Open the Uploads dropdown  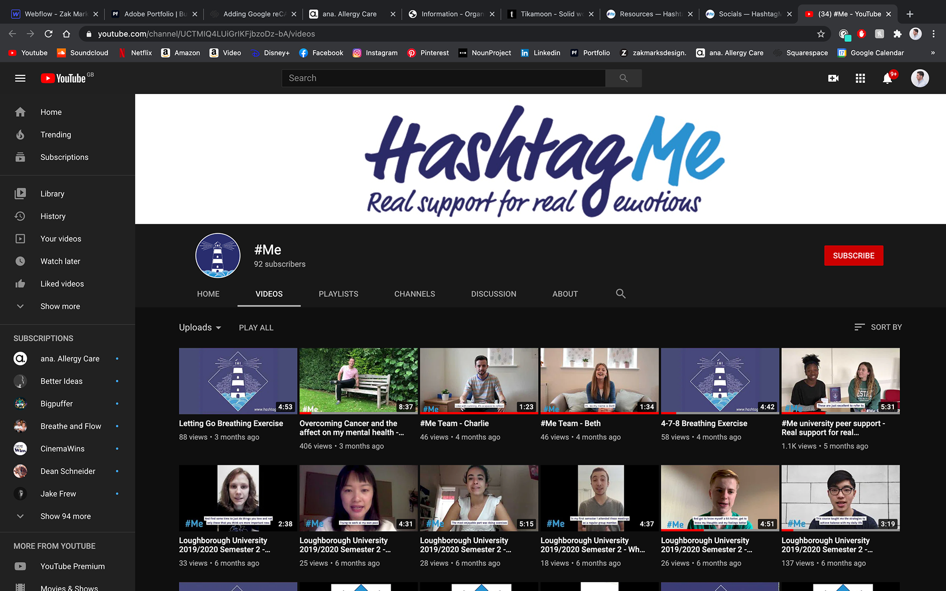tap(200, 328)
